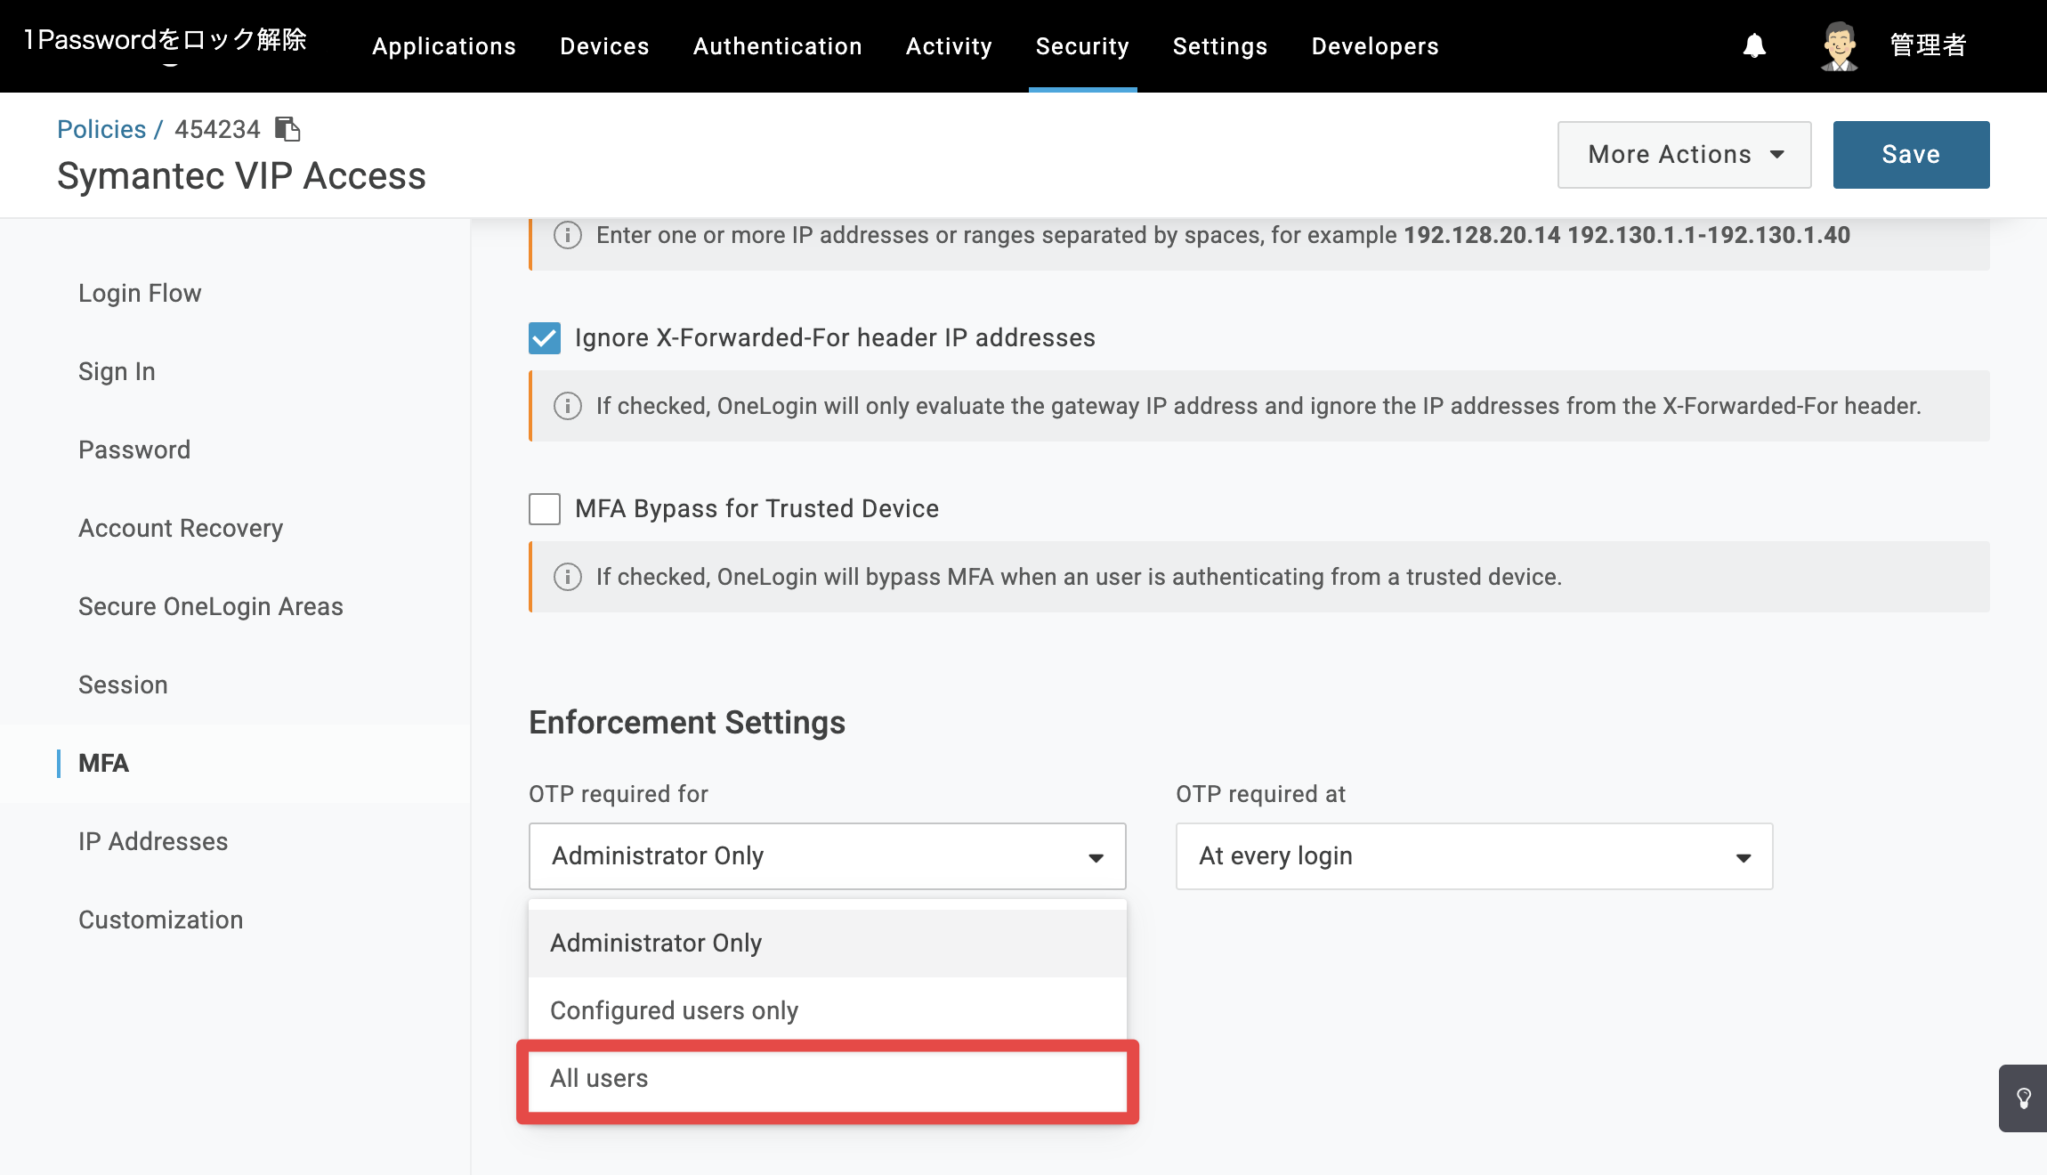Click the info icon beside IP address example
This screenshot has height=1175, width=2047.
[x=568, y=235]
